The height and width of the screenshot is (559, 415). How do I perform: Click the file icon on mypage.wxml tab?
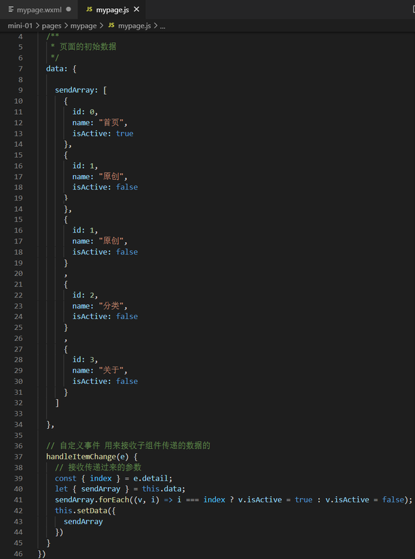pos(11,10)
